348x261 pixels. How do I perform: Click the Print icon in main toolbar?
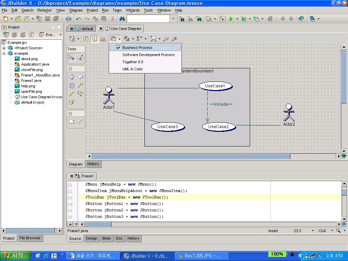(69, 19)
